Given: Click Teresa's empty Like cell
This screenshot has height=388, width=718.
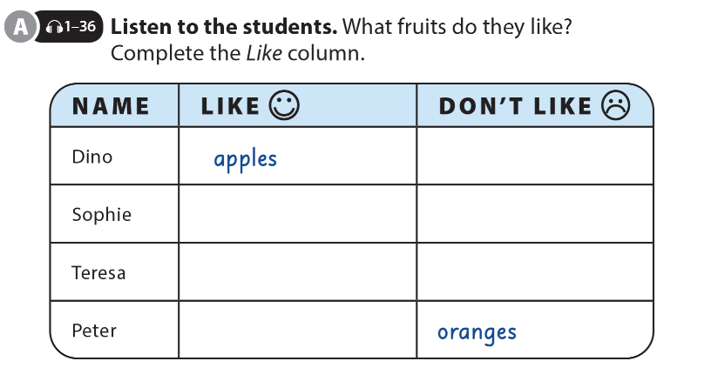Looking at the screenshot, I should 297,272.
